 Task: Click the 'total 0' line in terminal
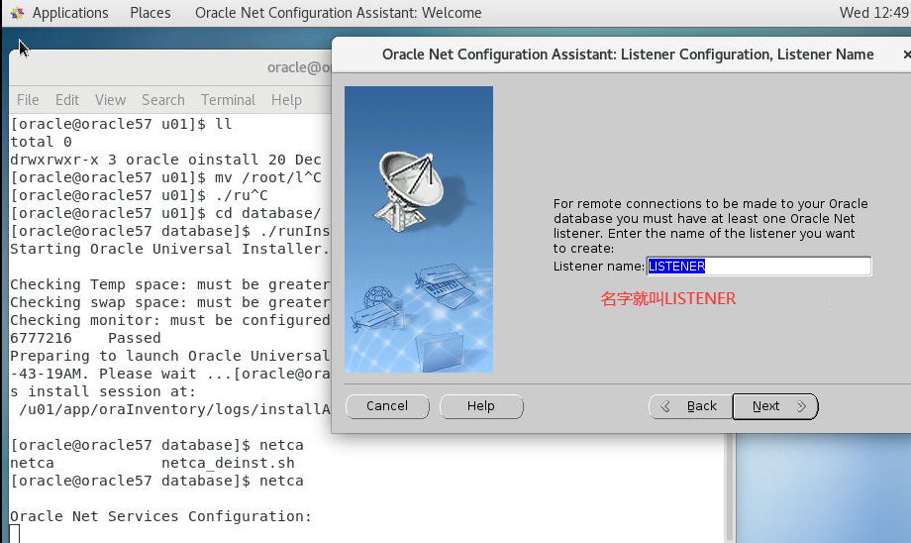click(x=41, y=142)
